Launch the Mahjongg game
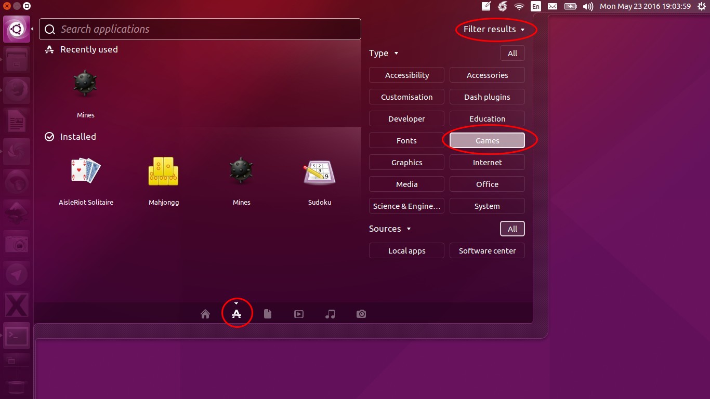This screenshot has height=399, width=710. (x=164, y=181)
